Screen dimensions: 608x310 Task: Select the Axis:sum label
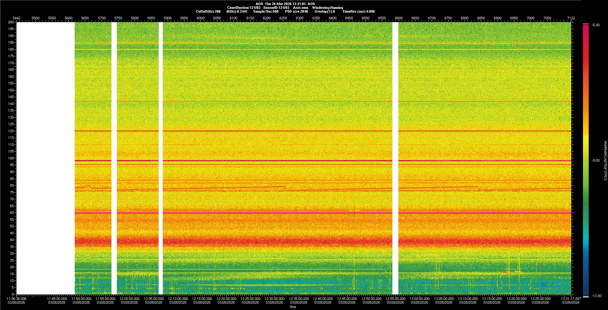[x=301, y=8]
